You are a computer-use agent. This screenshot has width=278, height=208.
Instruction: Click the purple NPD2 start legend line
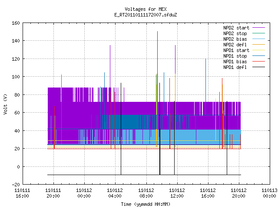click(259, 28)
